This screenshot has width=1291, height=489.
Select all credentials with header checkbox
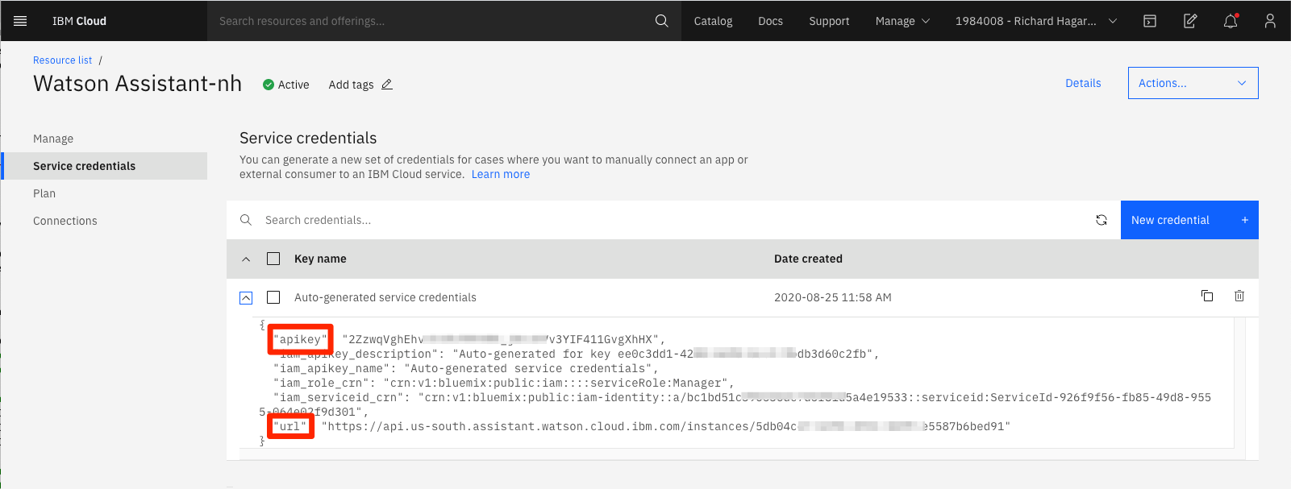click(273, 259)
